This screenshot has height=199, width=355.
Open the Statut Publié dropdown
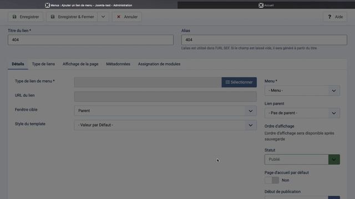click(302, 160)
